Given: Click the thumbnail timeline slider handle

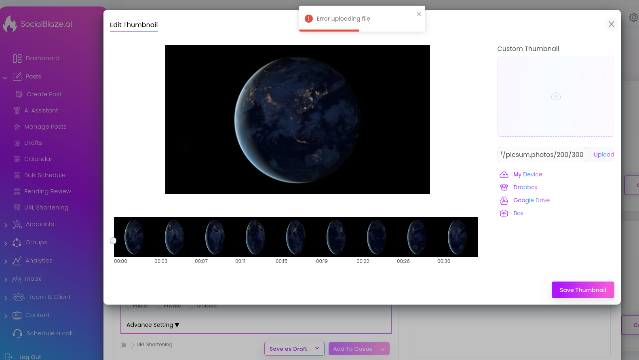Looking at the screenshot, I should pos(113,241).
